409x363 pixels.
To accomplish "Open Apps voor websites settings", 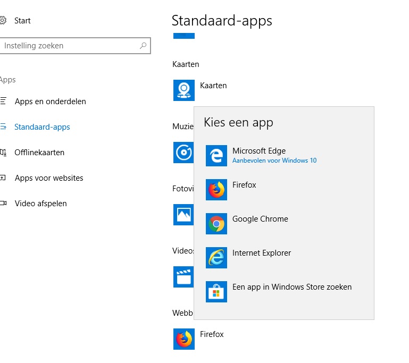I will click(x=49, y=178).
